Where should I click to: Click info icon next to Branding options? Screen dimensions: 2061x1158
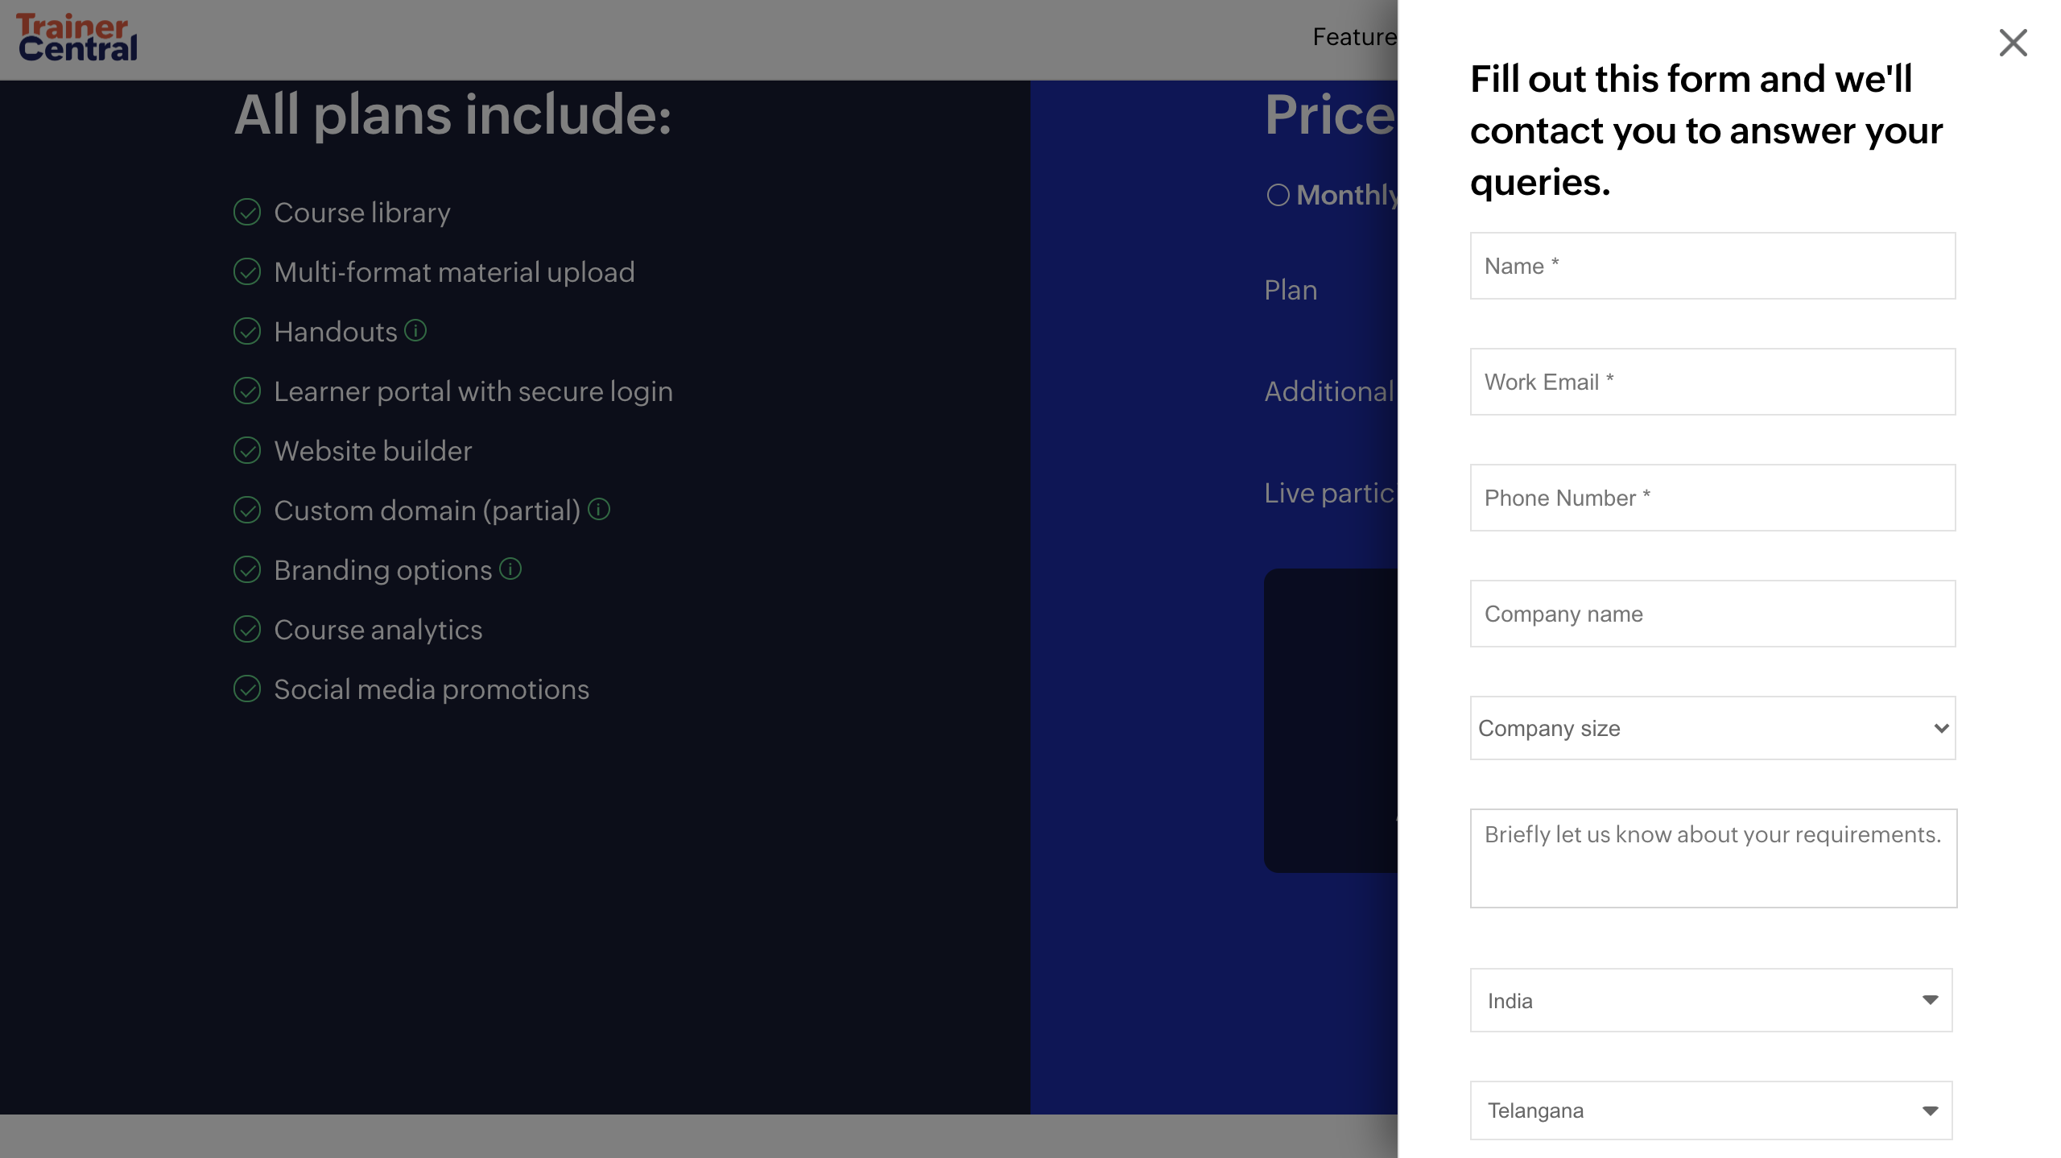pos(510,569)
